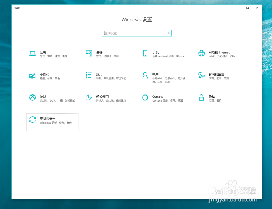
Task: Open the 时间和语言 clock-letter icon
Action: tap(201, 75)
